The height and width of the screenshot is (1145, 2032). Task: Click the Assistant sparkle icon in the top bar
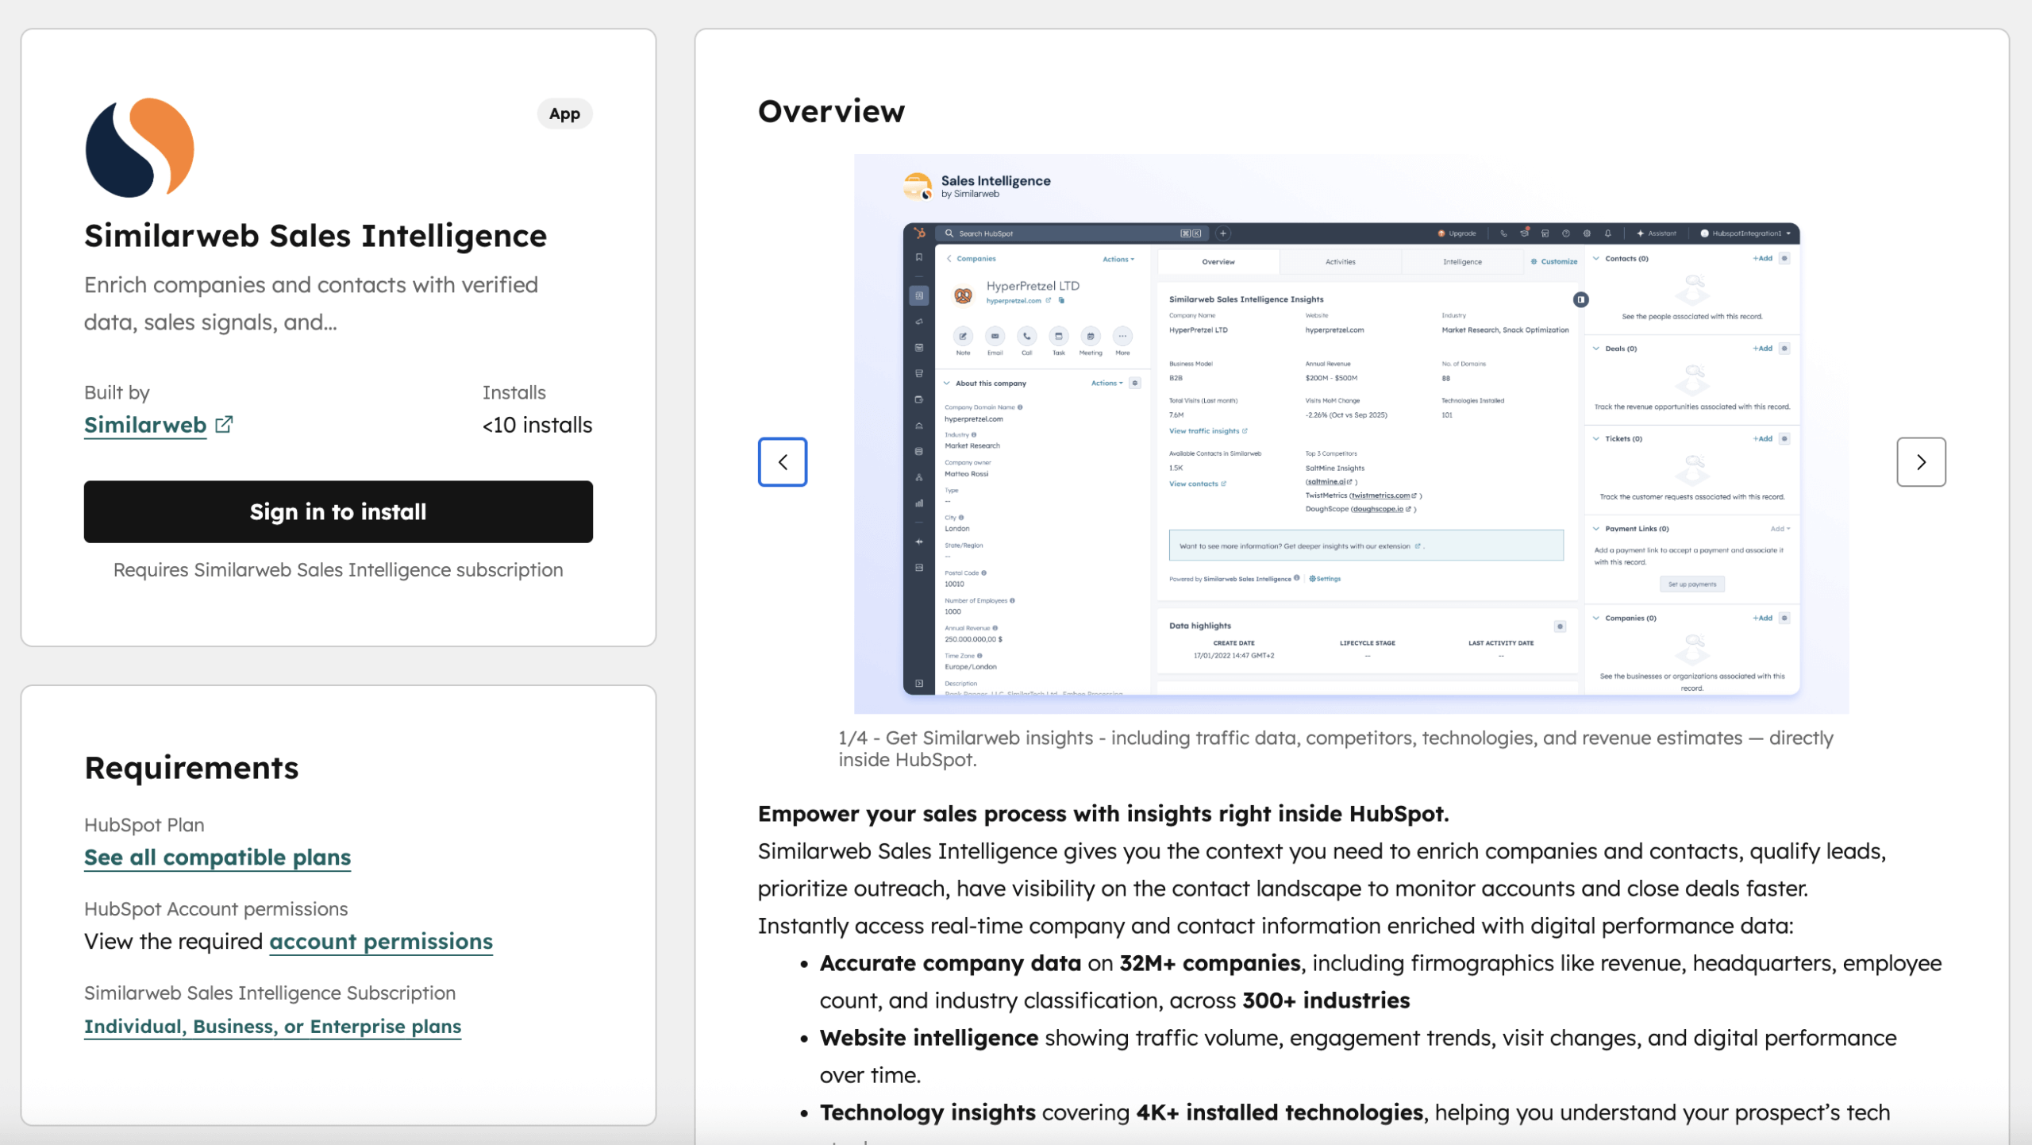point(1640,233)
